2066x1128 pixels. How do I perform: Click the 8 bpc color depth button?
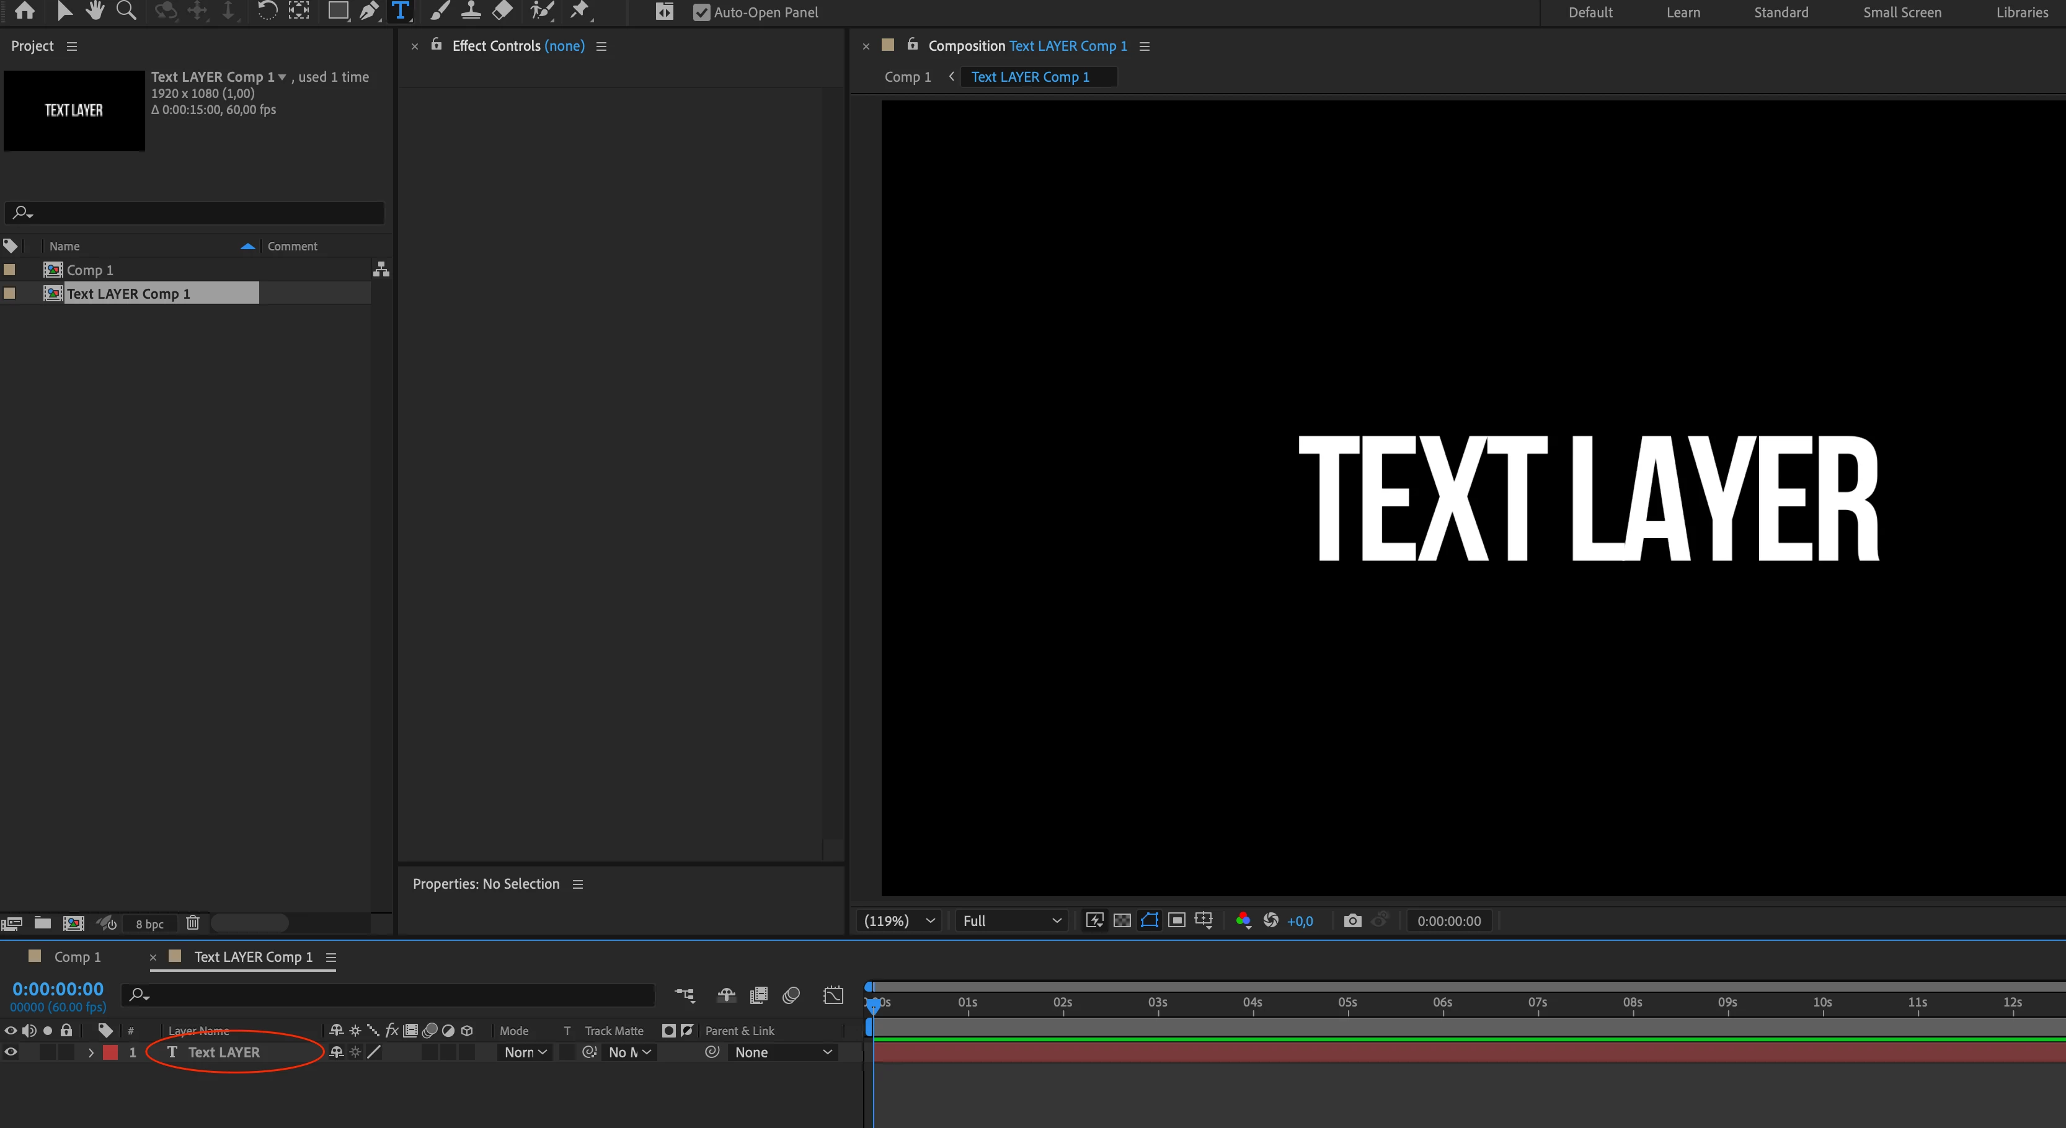(x=149, y=923)
